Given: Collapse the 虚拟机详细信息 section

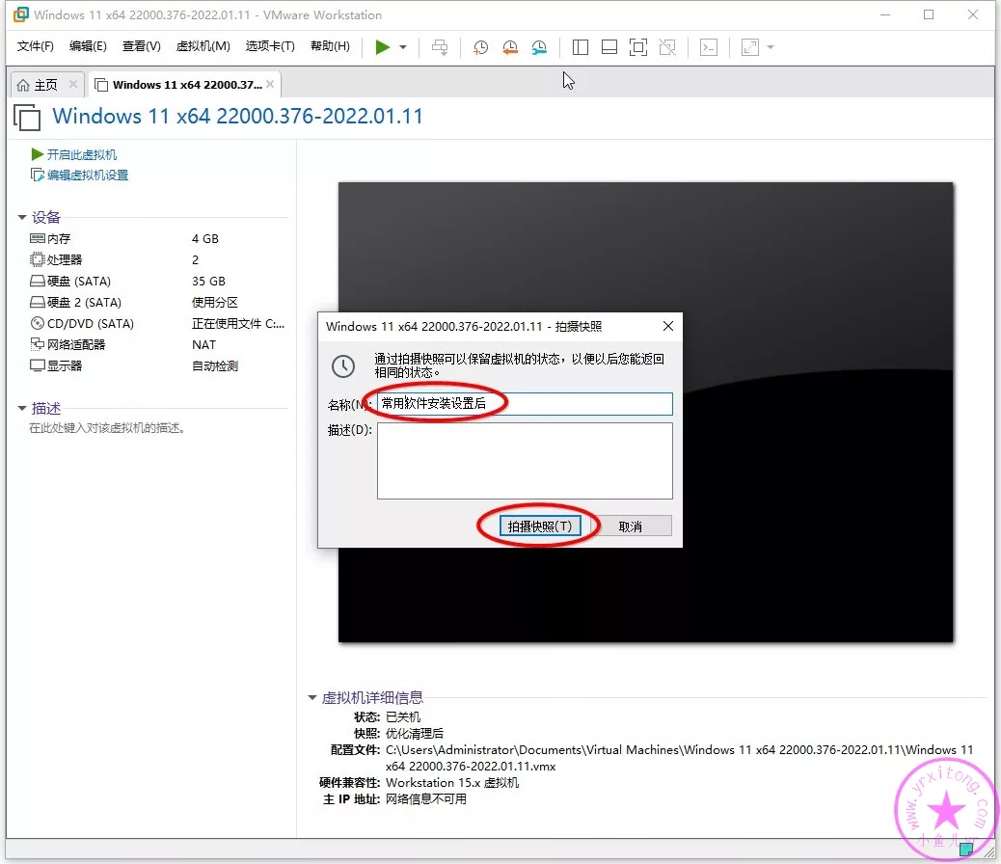Looking at the screenshot, I should [312, 698].
